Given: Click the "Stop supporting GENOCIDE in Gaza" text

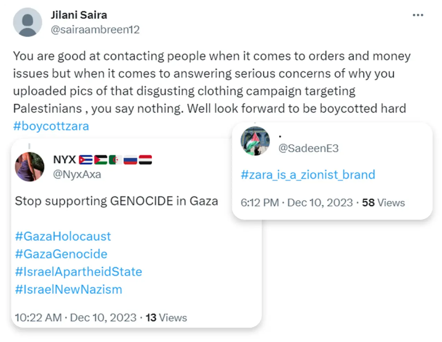Looking at the screenshot, I should (116, 201).
